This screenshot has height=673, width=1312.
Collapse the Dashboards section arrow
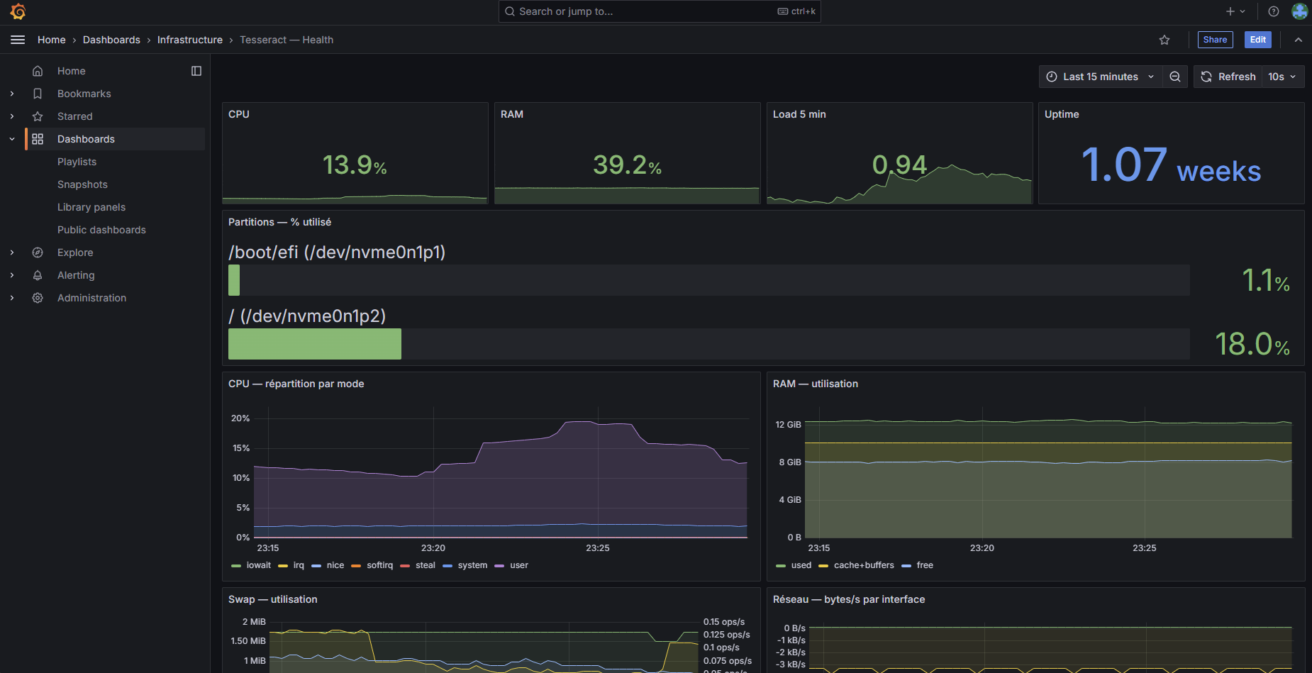point(12,139)
